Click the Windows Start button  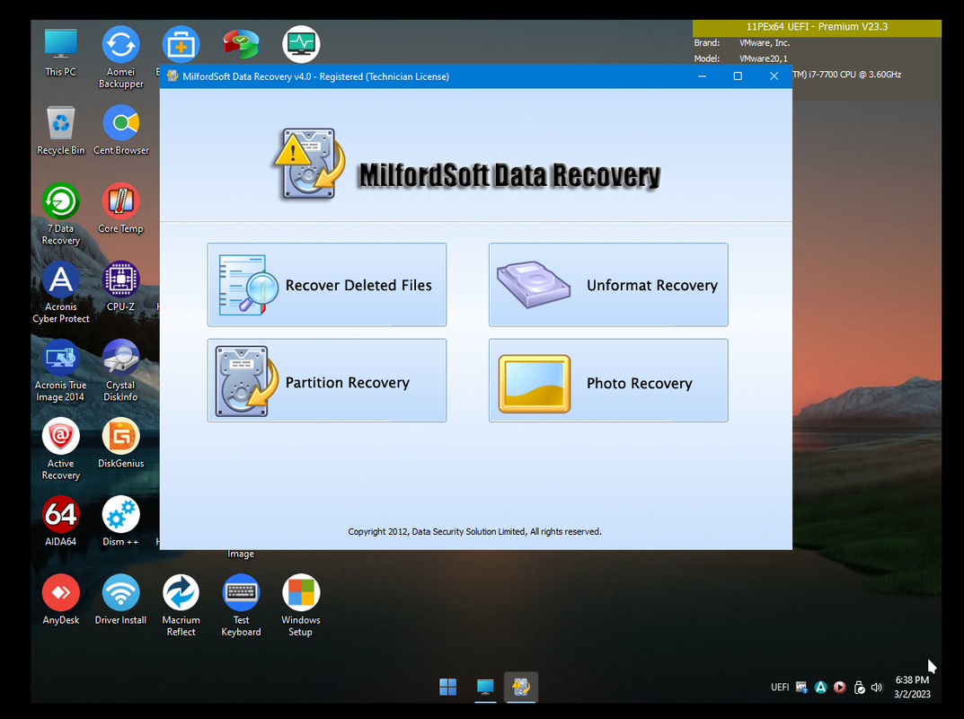447,687
